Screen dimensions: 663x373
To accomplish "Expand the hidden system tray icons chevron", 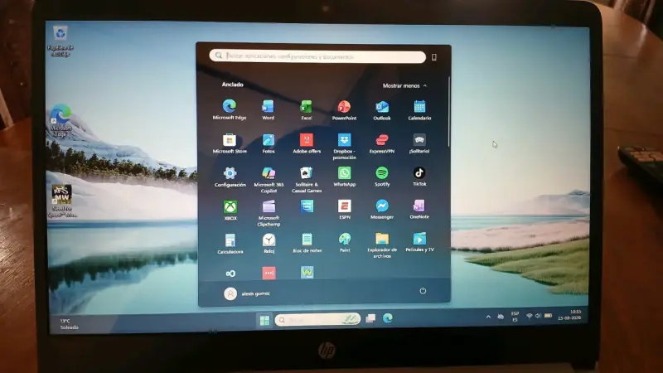I will tap(488, 317).
